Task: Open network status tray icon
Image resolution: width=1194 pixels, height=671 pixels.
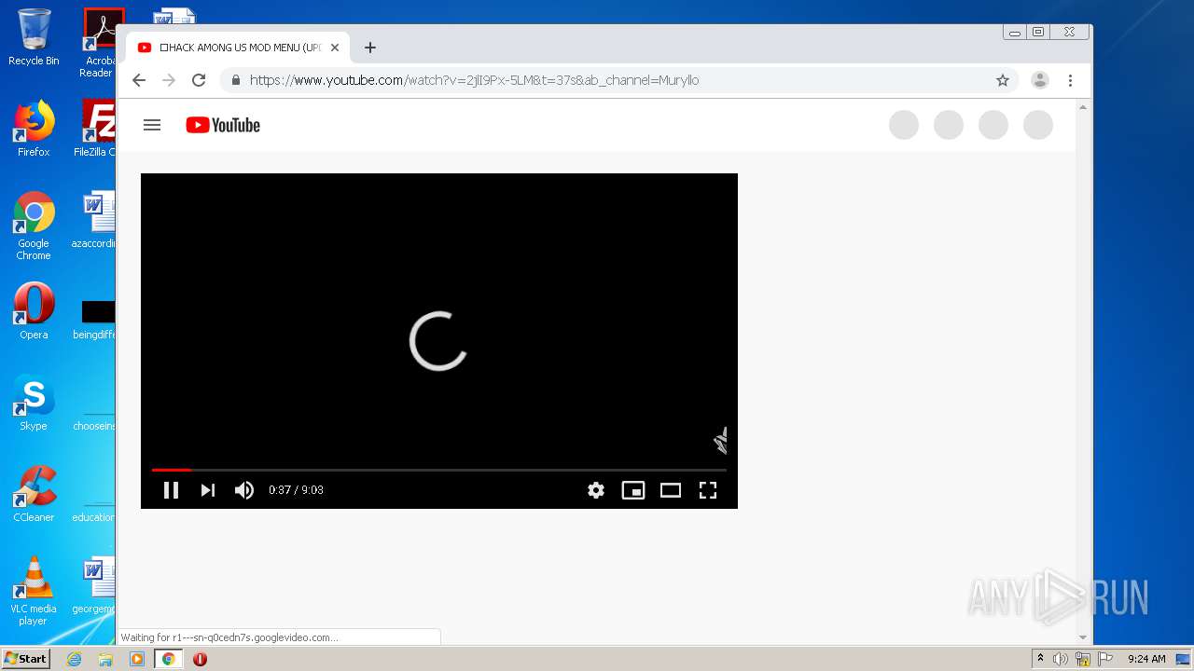Action: [x=1083, y=659]
